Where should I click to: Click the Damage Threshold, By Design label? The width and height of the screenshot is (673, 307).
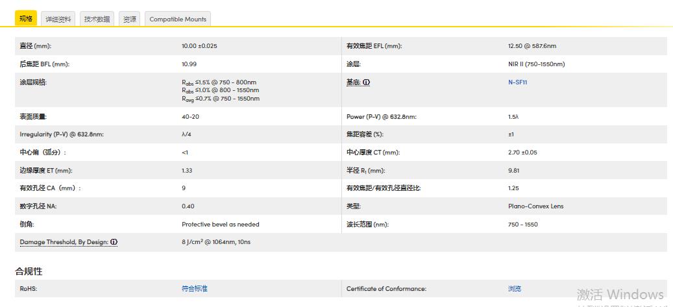click(64, 242)
